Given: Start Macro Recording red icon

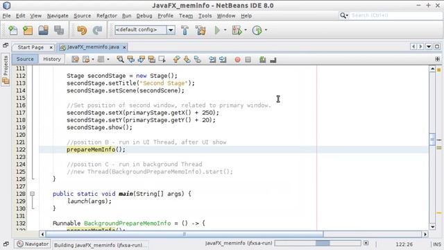Looking at the screenshot, I should point(237,60).
